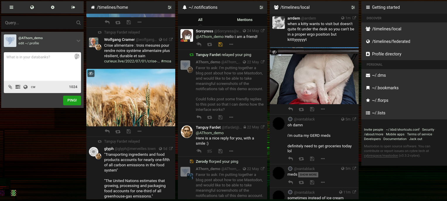Reply to Tanguy Fardet's nice reply

pos(199,151)
